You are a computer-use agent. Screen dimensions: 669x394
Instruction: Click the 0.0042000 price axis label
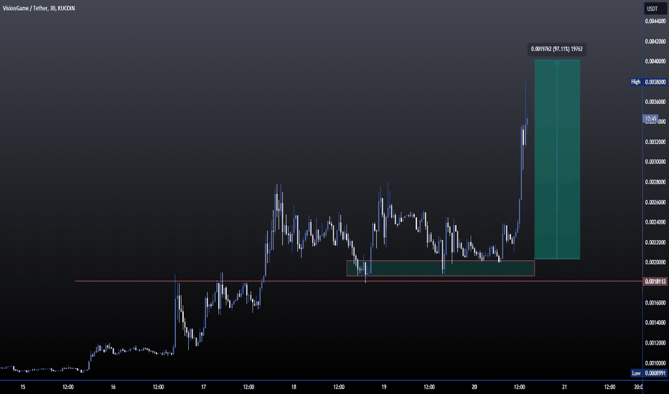coord(655,42)
